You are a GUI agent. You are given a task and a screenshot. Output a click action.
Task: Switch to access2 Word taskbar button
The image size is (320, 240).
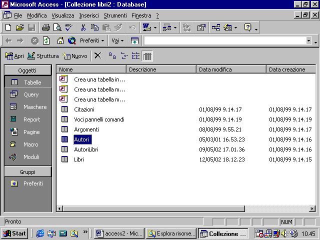tap(119, 233)
